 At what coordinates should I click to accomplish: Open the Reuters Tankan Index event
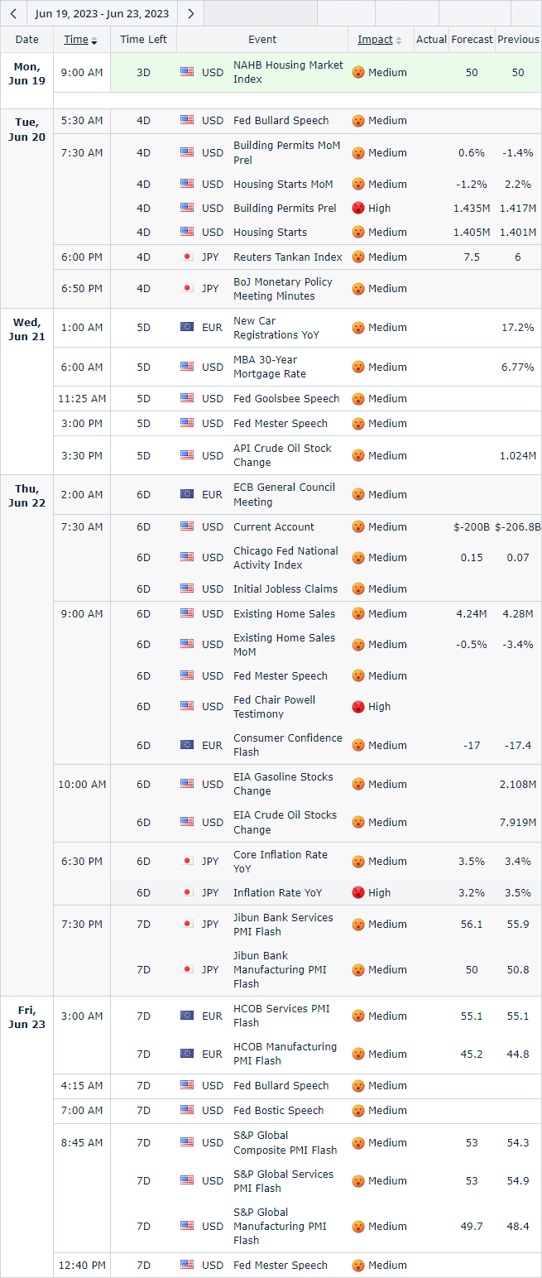(x=287, y=257)
